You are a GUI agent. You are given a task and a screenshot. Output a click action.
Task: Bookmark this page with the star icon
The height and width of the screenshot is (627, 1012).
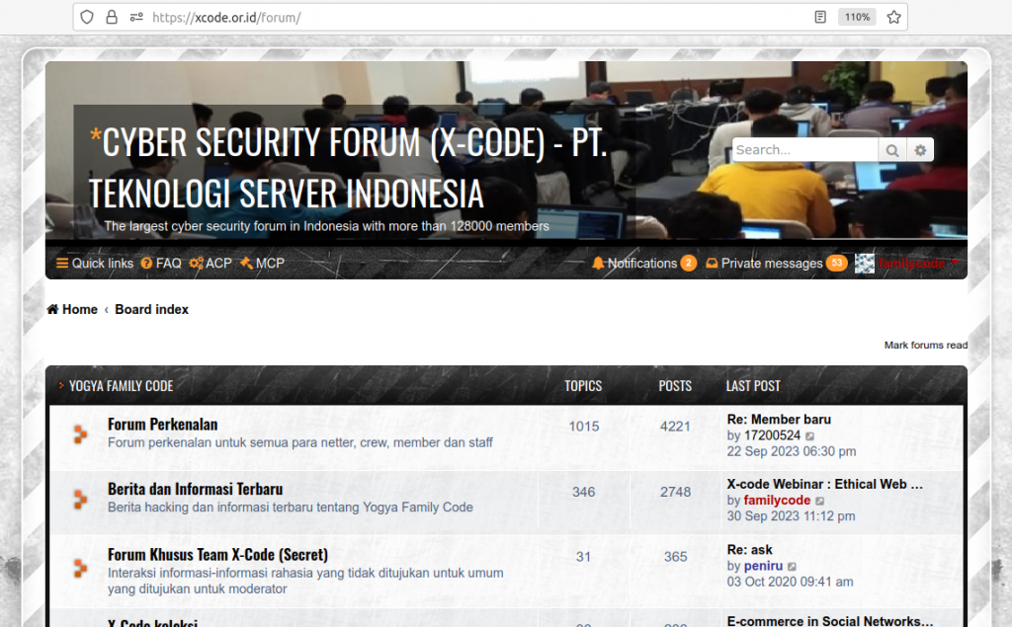pyautogui.click(x=893, y=18)
